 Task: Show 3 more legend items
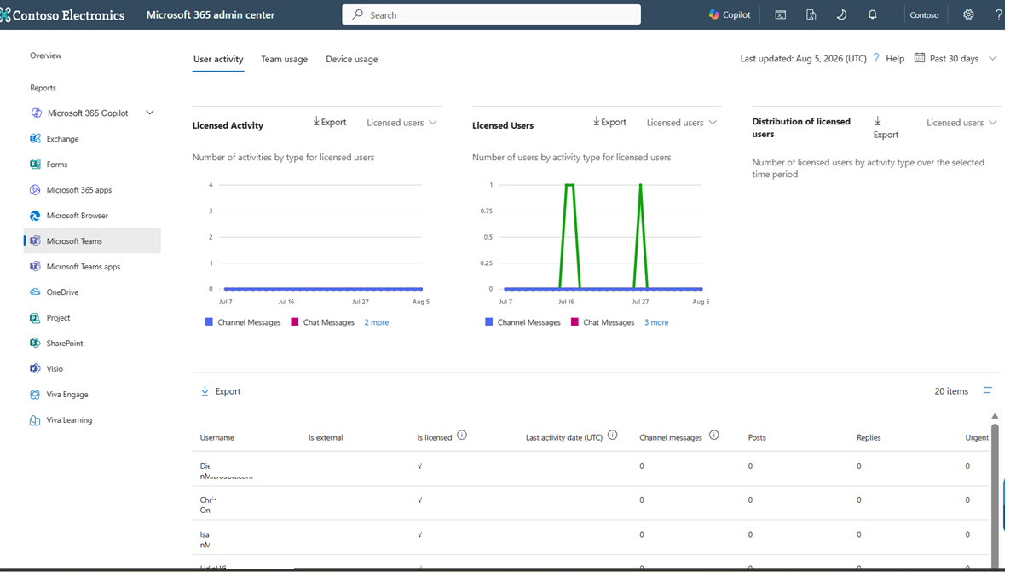coord(656,322)
